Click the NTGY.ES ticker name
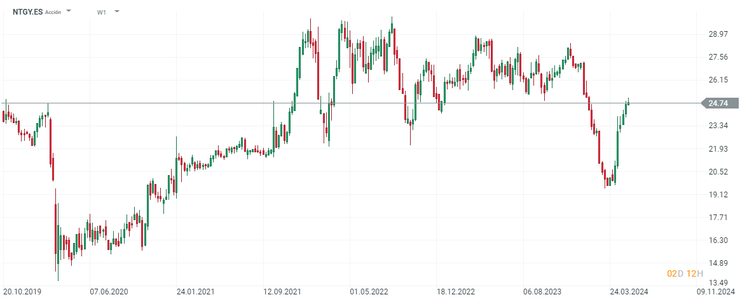Viewport: 747px width, 302px height. coord(27,11)
